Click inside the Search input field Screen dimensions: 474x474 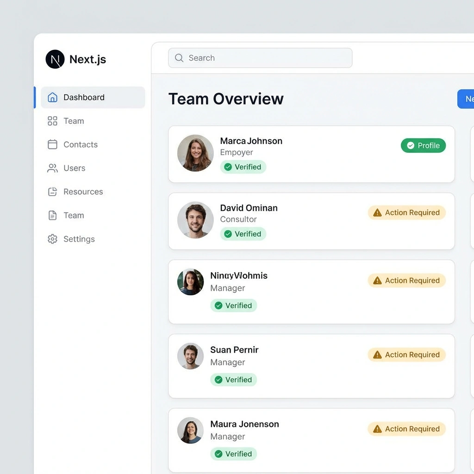pos(259,58)
